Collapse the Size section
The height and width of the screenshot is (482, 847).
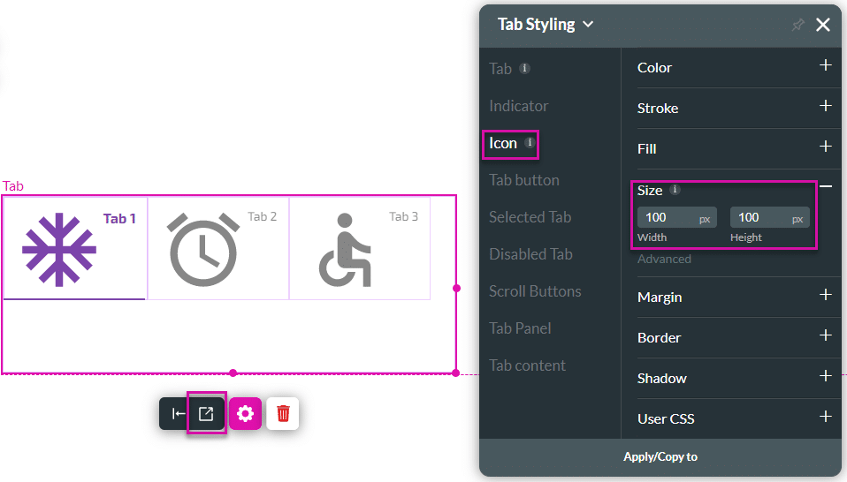825,186
